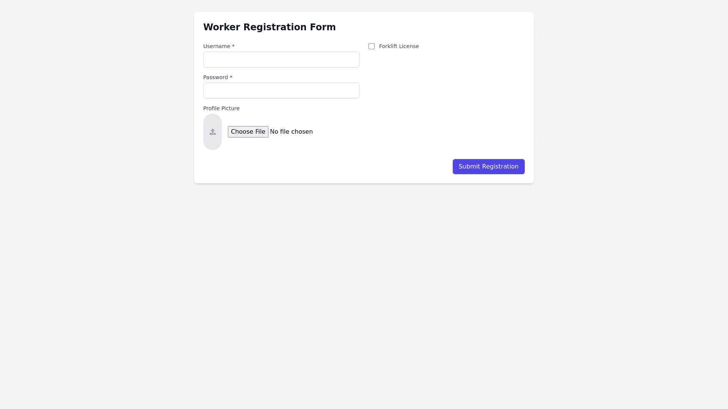Enable the Forklift License option
728x409 pixels.
pyautogui.click(x=372, y=46)
